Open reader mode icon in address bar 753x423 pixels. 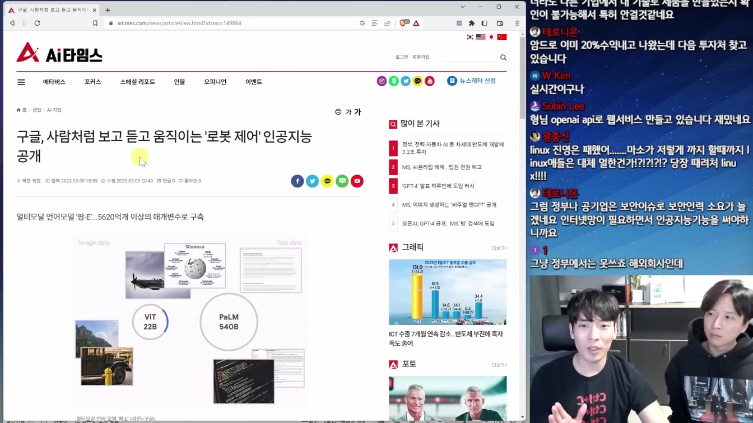tap(375, 23)
